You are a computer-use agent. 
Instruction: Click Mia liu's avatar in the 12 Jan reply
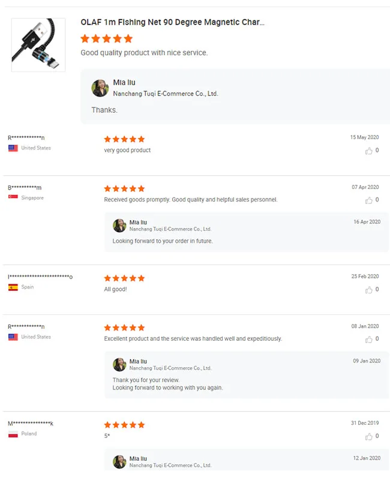[x=119, y=461]
